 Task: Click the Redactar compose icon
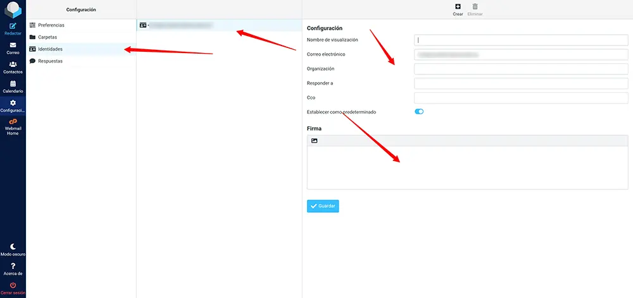pyautogui.click(x=13, y=26)
